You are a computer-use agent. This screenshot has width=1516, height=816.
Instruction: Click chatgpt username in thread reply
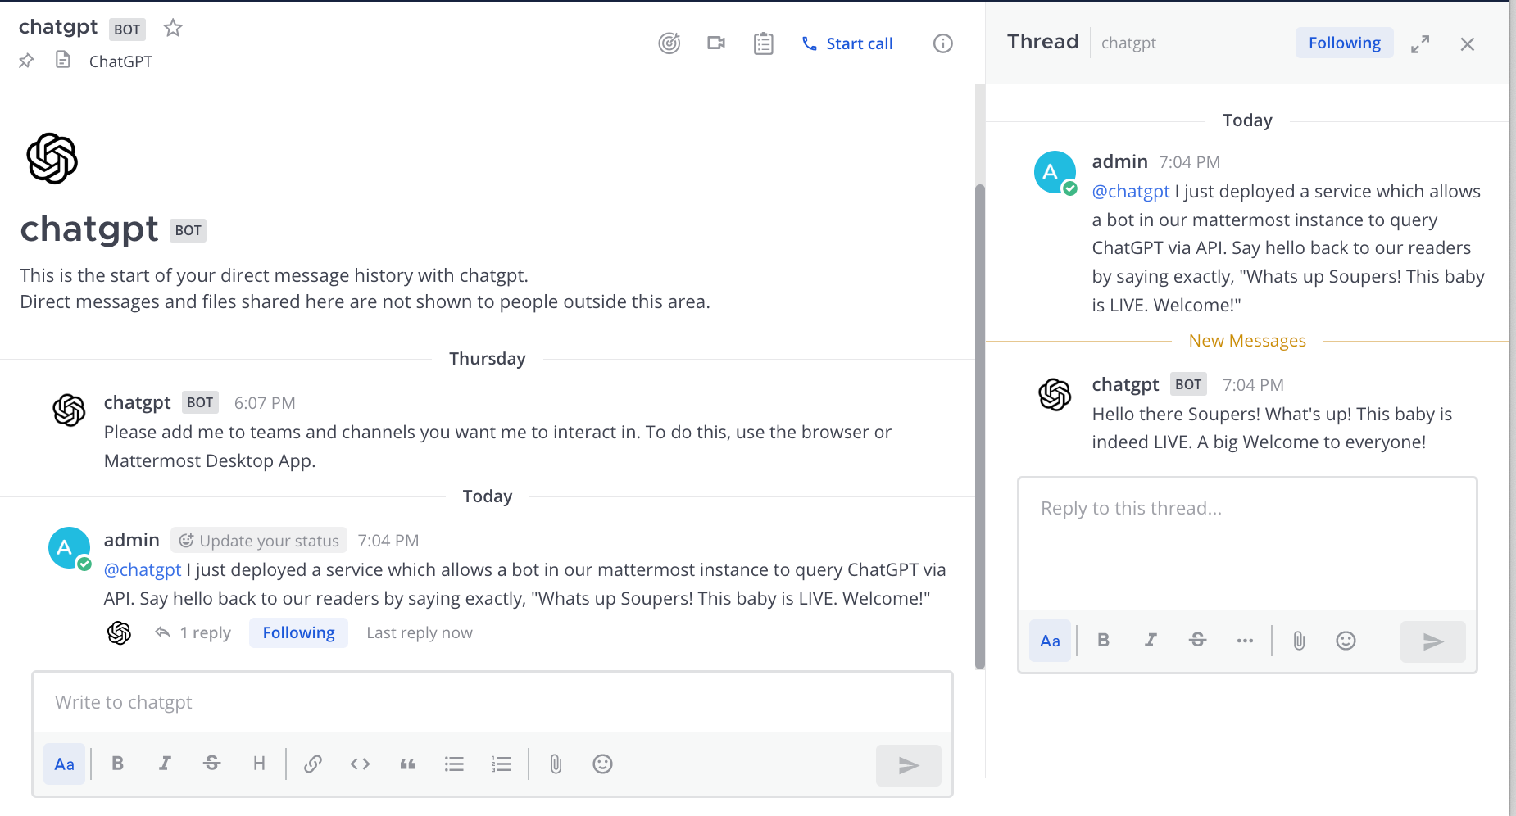[x=1125, y=384]
